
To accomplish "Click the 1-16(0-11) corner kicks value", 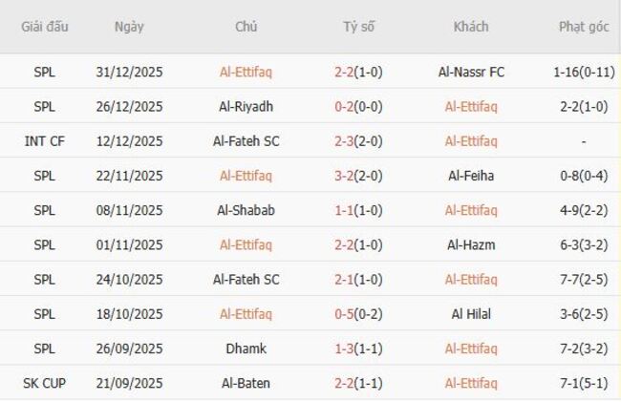I will tap(583, 72).
